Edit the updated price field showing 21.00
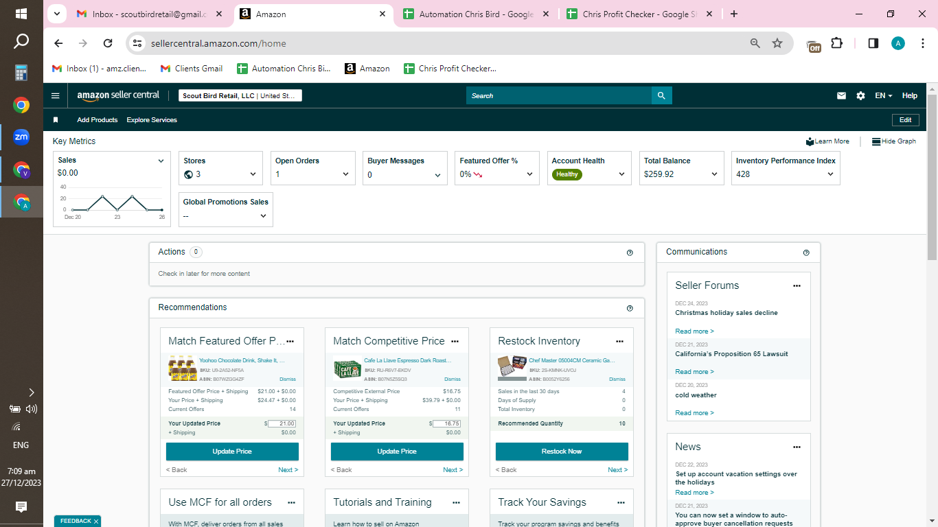Image resolution: width=938 pixels, height=527 pixels. pos(282,424)
